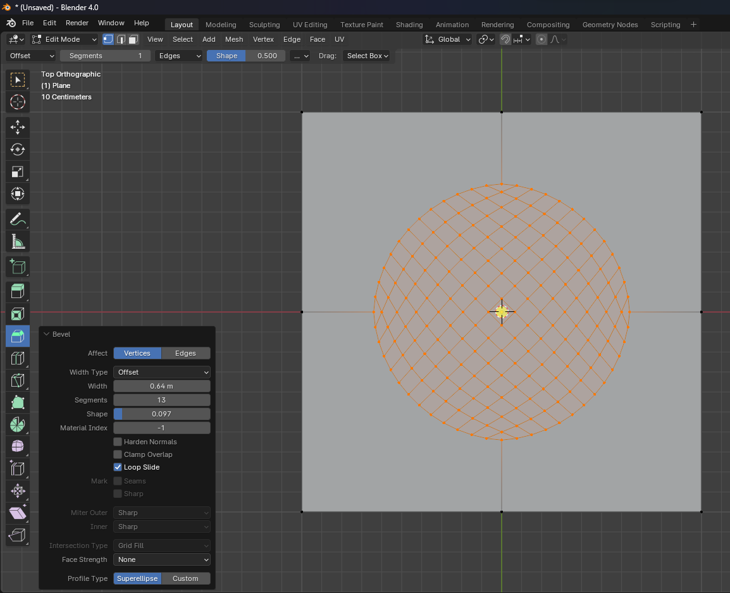Click the Segments count field
The image size is (730, 593).
(x=161, y=399)
